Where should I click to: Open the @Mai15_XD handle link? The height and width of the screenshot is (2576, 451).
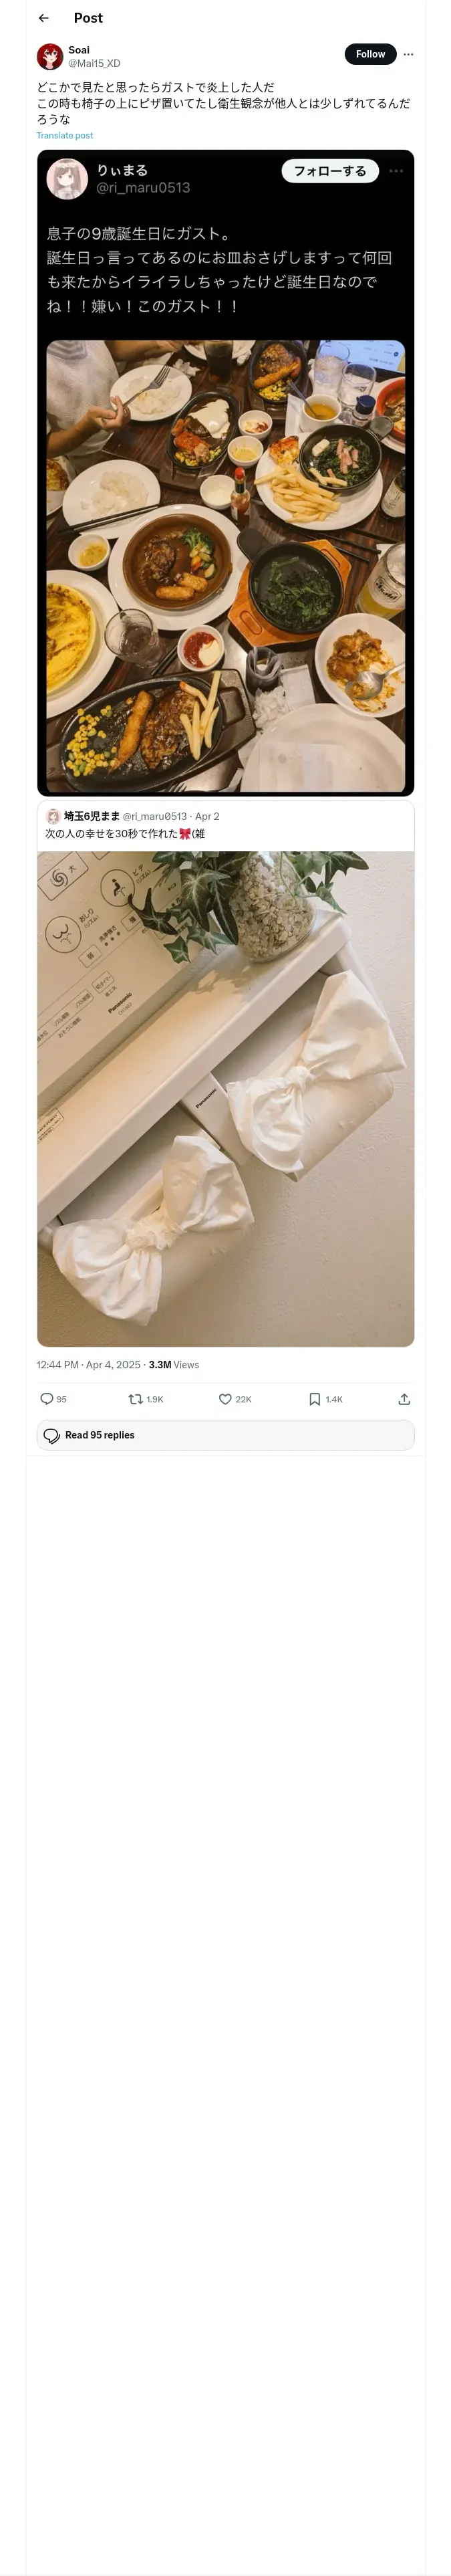pyautogui.click(x=94, y=63)
